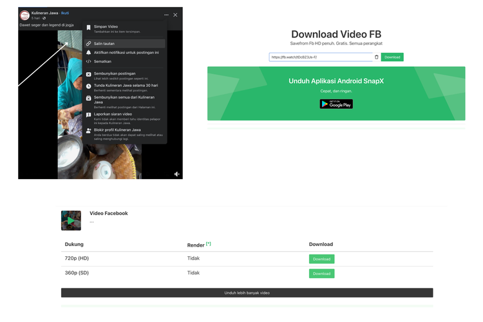This screenshot has height=322, width=483.
Task: Click the Kulineran Jawa profile avatar
Action: point(24,15)
